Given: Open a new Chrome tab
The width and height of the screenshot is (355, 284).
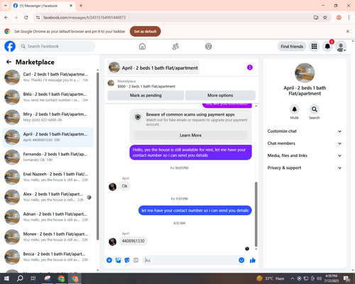Looking at the screenshot, I should click(x=81, y=6).
